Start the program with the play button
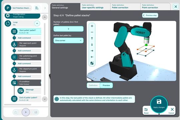This screenshot has height=120, width=180. click(x=26, y=112)
